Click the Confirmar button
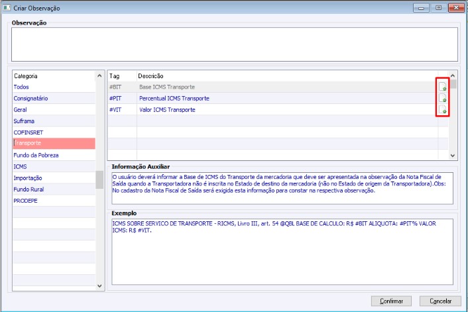Image resolution: width=468 pixels, height=312 pixels. point(391,301)
